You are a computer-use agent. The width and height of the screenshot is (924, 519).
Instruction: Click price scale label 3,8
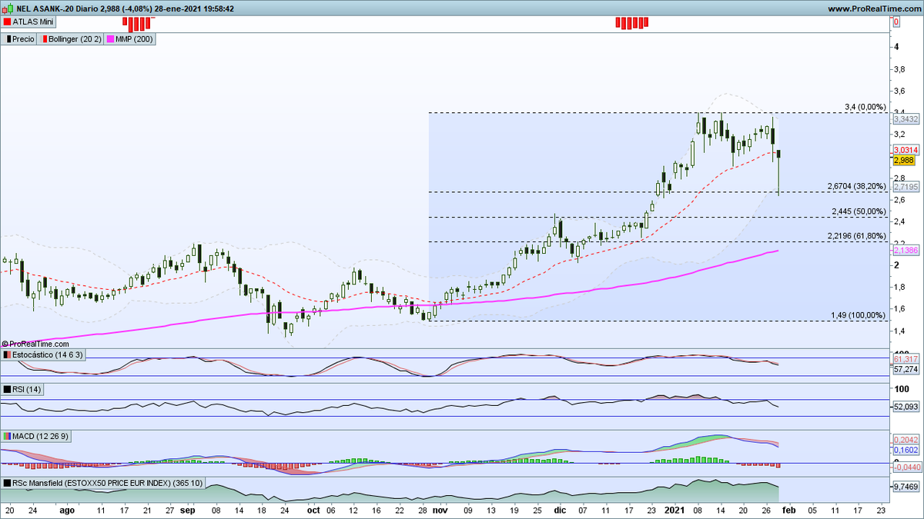point(900,68)
